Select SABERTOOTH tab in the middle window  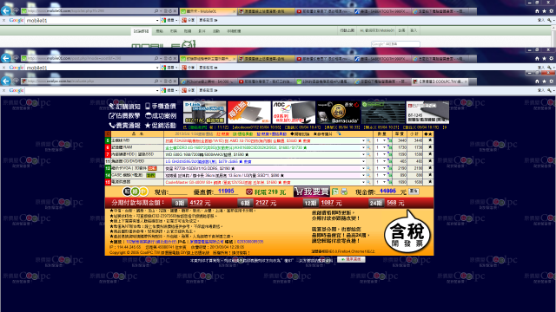[382, 59]
